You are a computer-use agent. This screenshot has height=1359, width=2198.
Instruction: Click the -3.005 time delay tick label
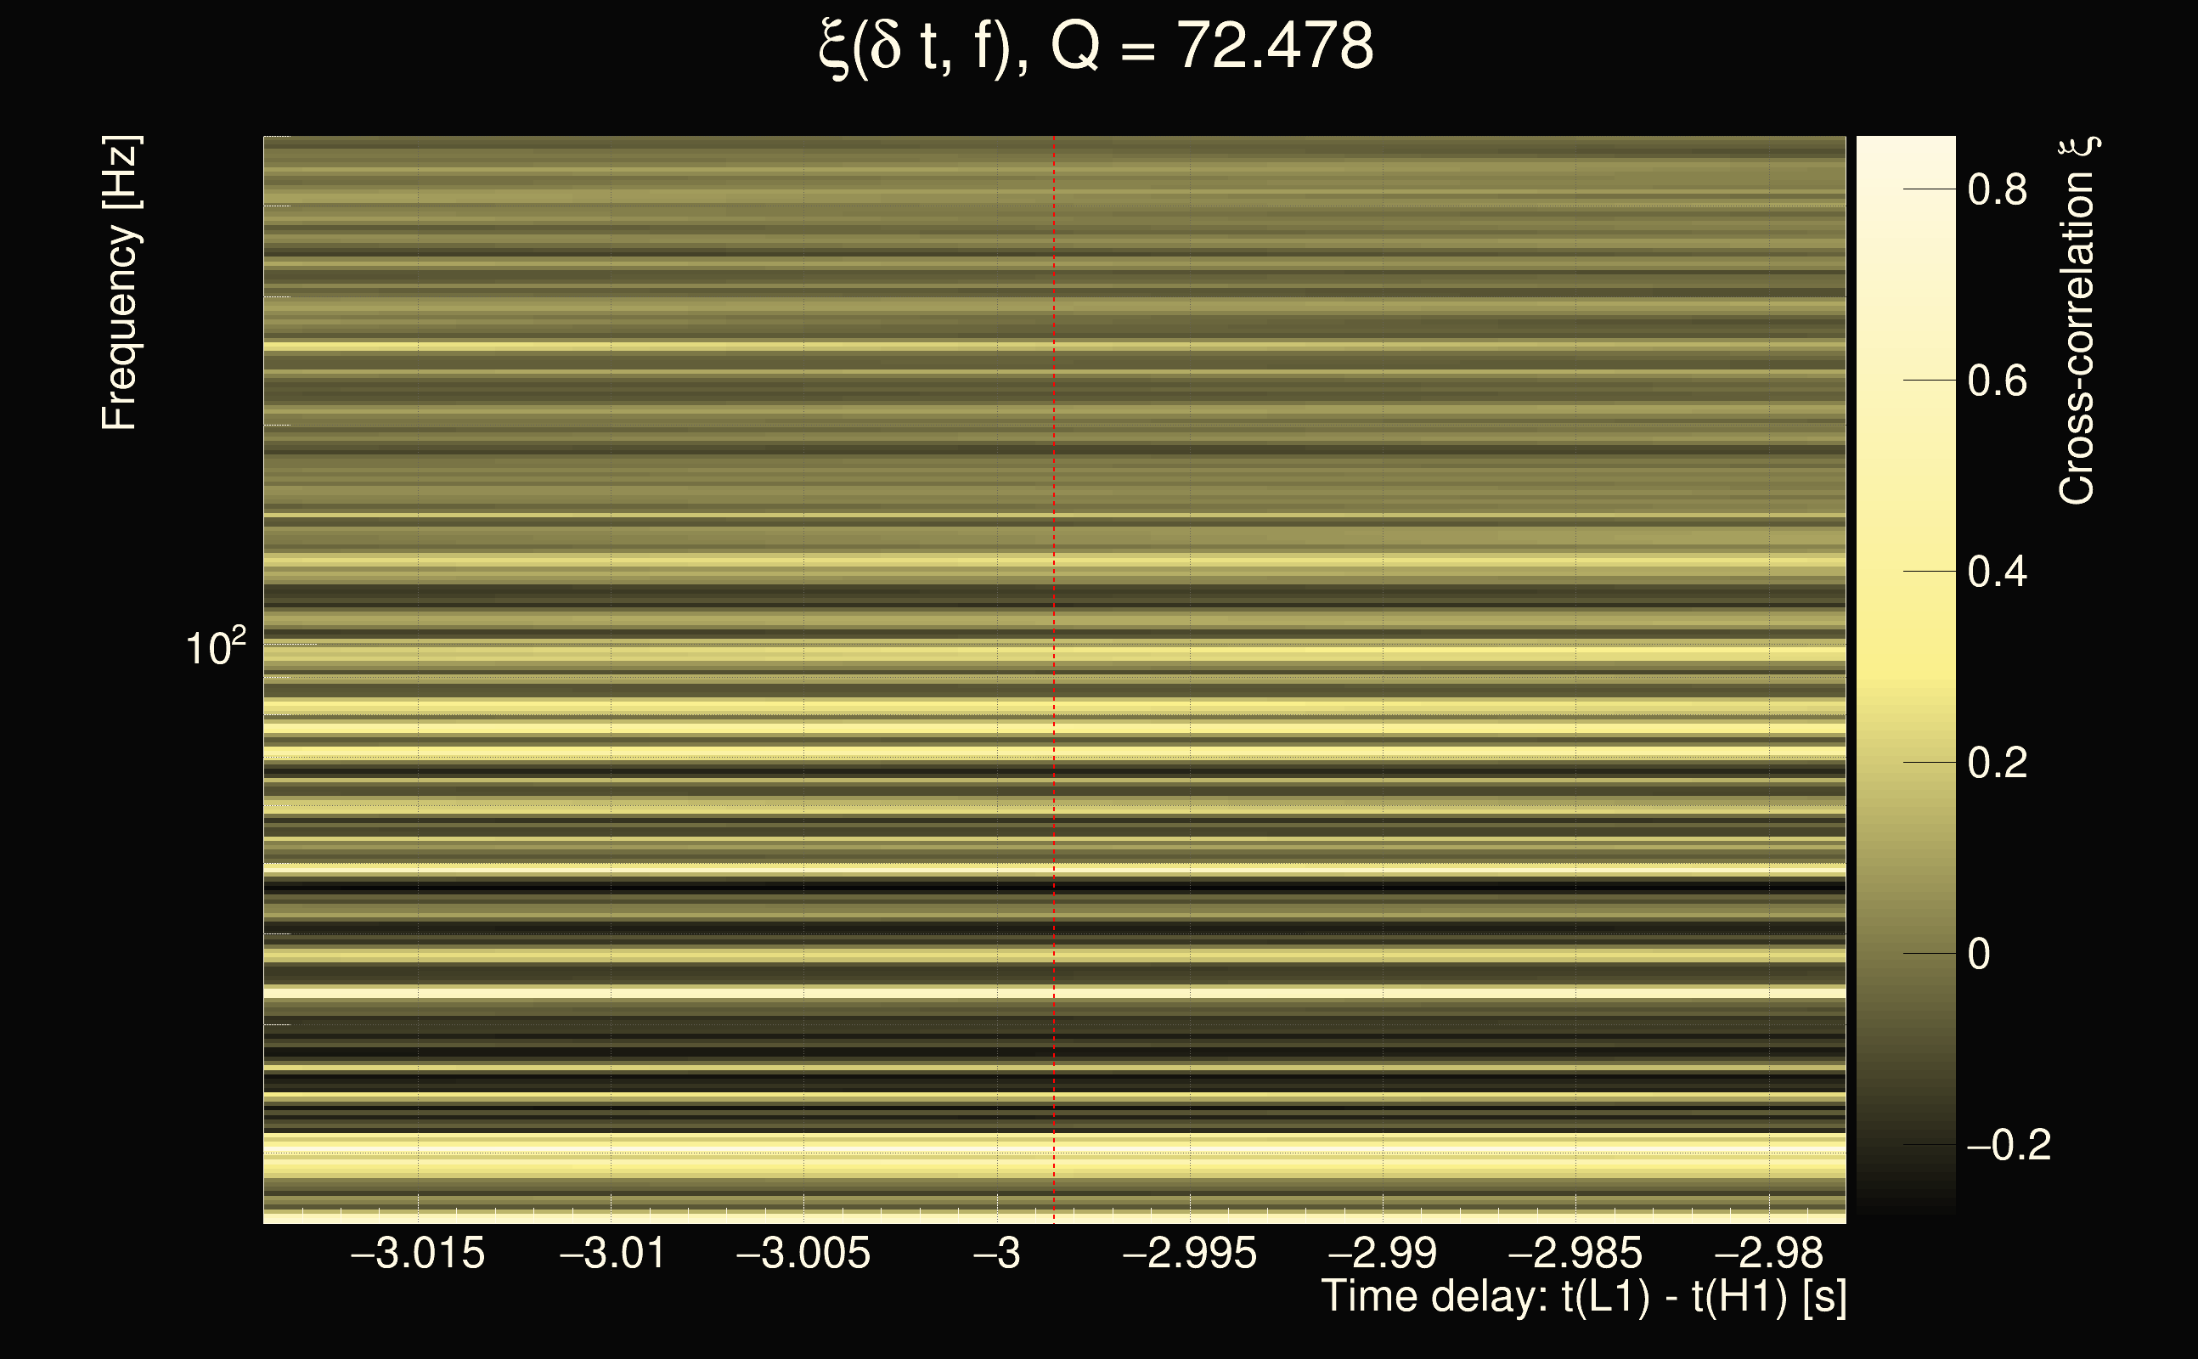click(x=803, y=1253)
